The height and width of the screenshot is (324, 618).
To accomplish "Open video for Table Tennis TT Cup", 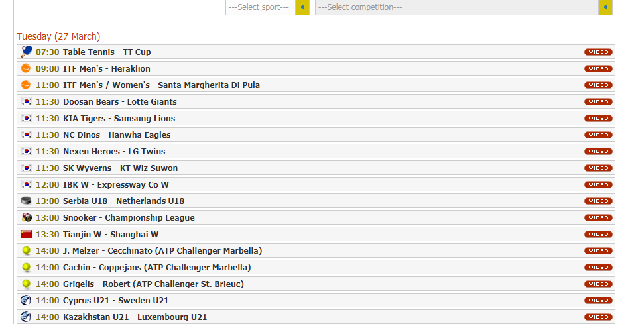I will 598,52.
